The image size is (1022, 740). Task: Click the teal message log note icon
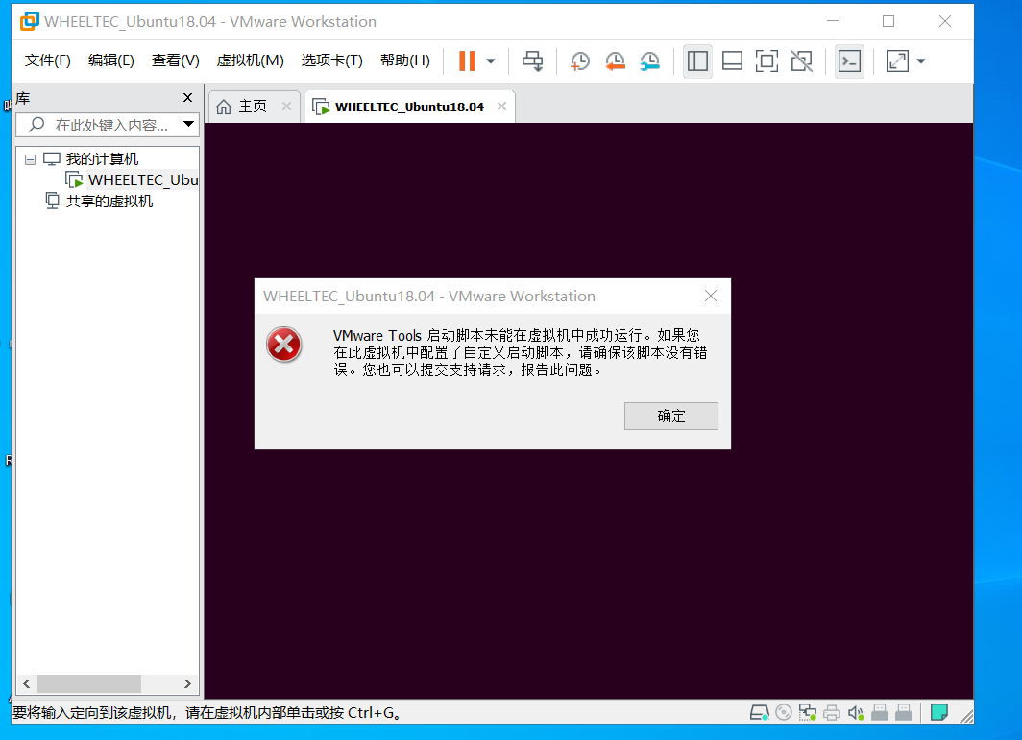[939, 712]
